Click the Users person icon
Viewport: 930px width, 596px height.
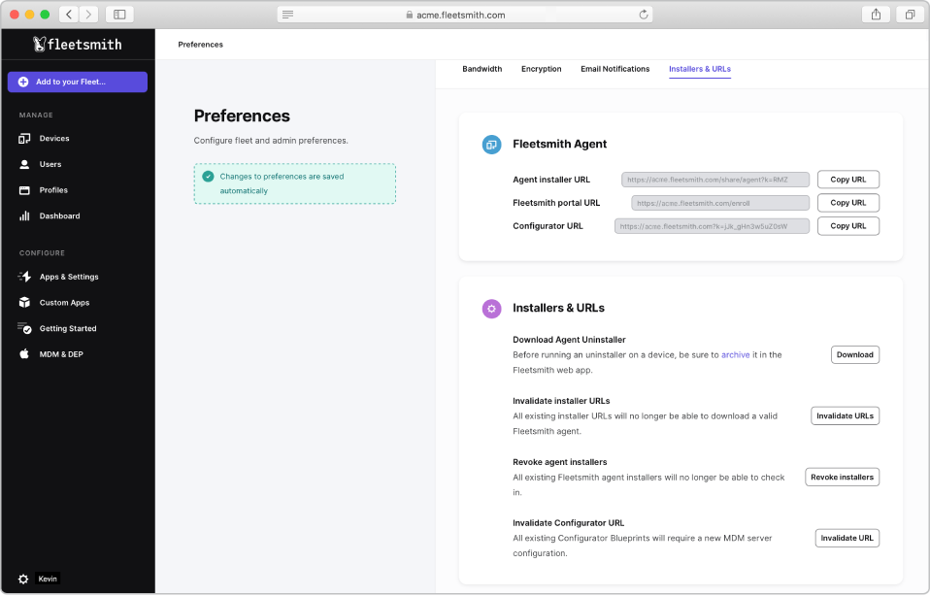point(24,164)
